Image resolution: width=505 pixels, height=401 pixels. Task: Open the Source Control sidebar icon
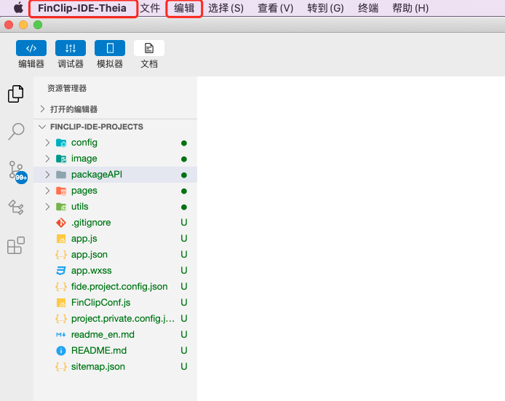16,170
